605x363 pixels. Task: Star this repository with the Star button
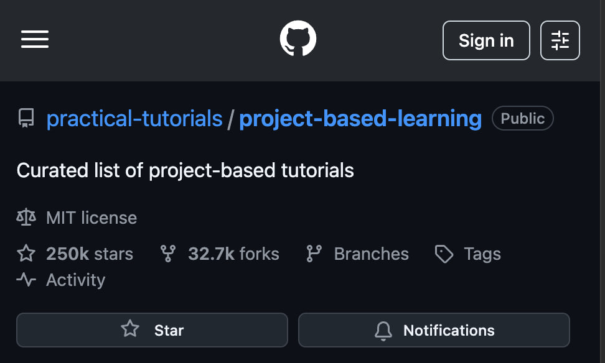[152, 329]
